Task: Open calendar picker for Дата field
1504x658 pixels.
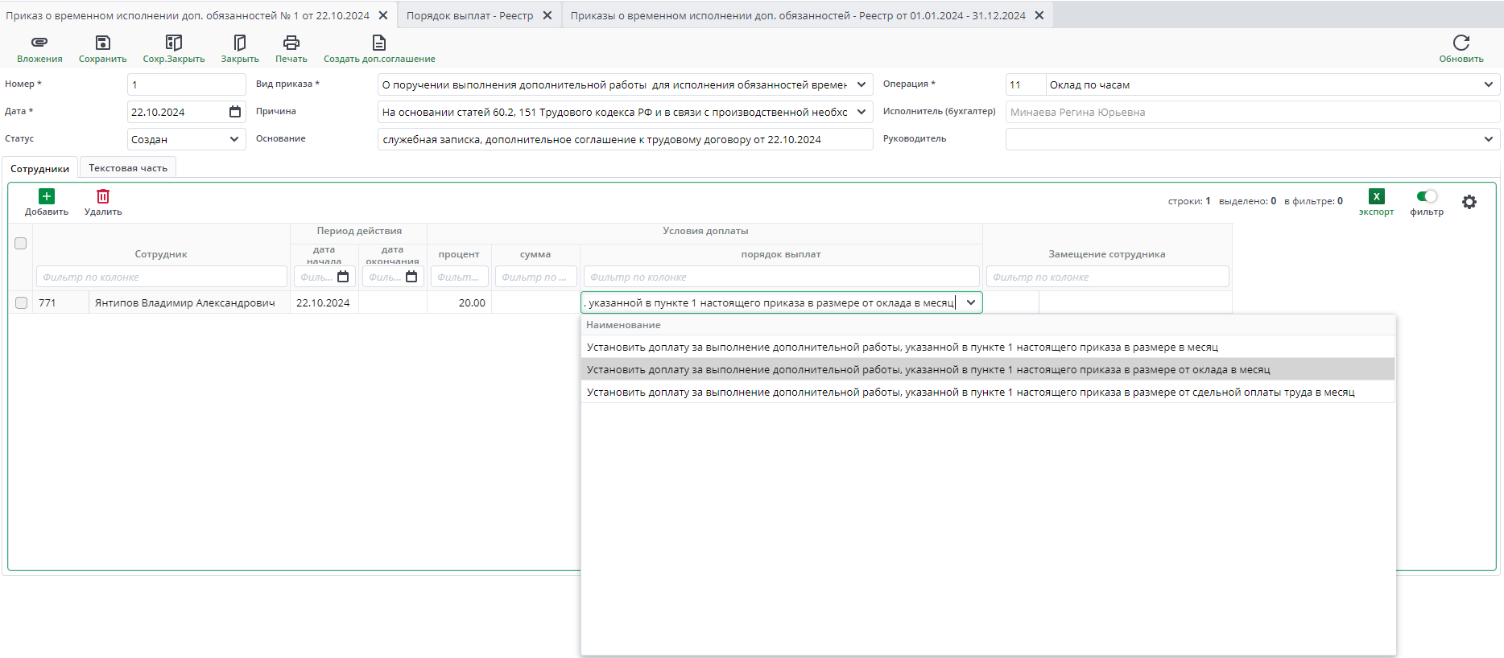Action: tap(235, 112)
